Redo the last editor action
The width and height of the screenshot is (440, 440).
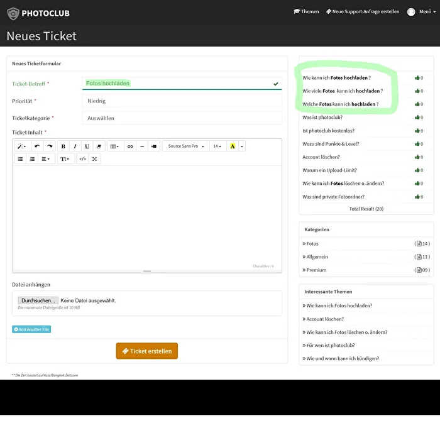point(50,146)
